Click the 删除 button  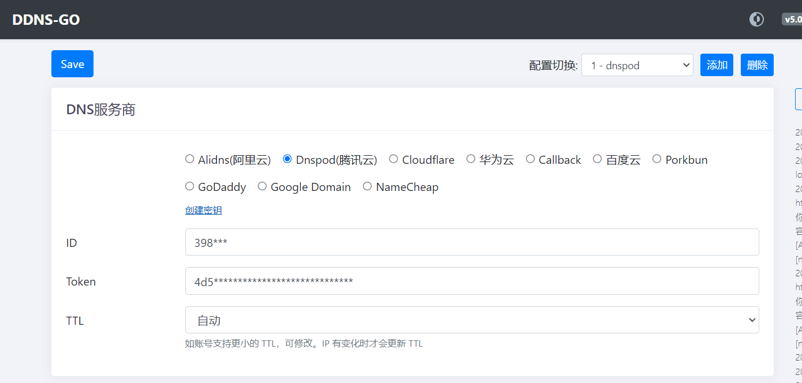pos(757,65)
